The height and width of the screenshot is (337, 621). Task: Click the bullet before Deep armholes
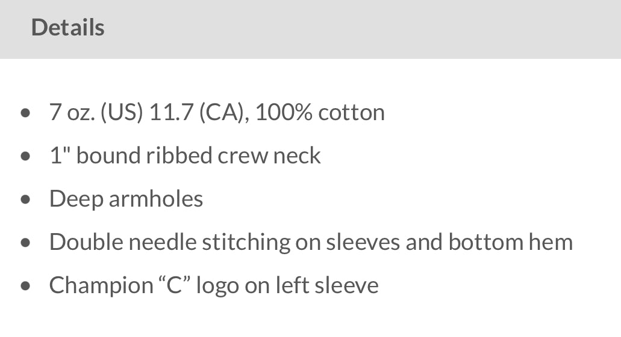(x=25, y=199)
